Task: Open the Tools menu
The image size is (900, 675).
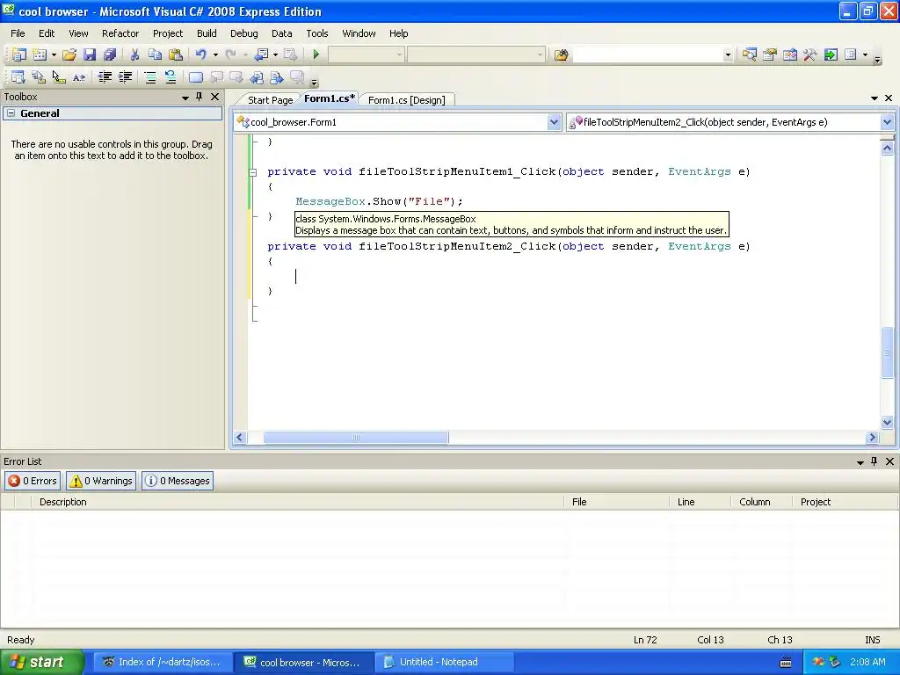Action: [316, 33]
